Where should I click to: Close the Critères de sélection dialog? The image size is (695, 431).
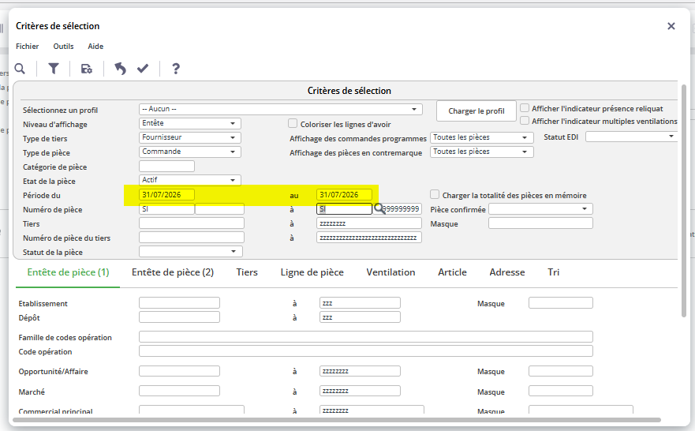(x=671, y=26)
